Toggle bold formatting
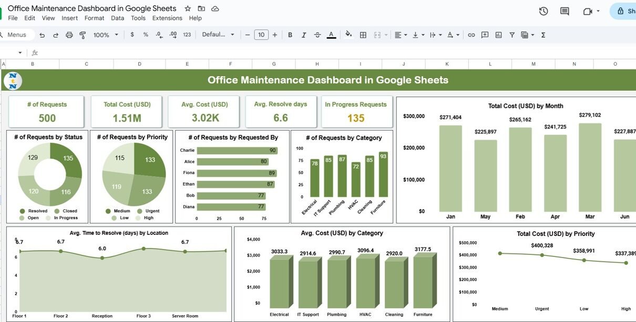This screenshot has height=322, width=636. tap(290, 35)
